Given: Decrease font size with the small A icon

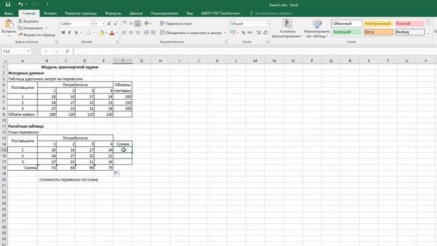Looking at the screenshot, I should [x=115, y=24].
